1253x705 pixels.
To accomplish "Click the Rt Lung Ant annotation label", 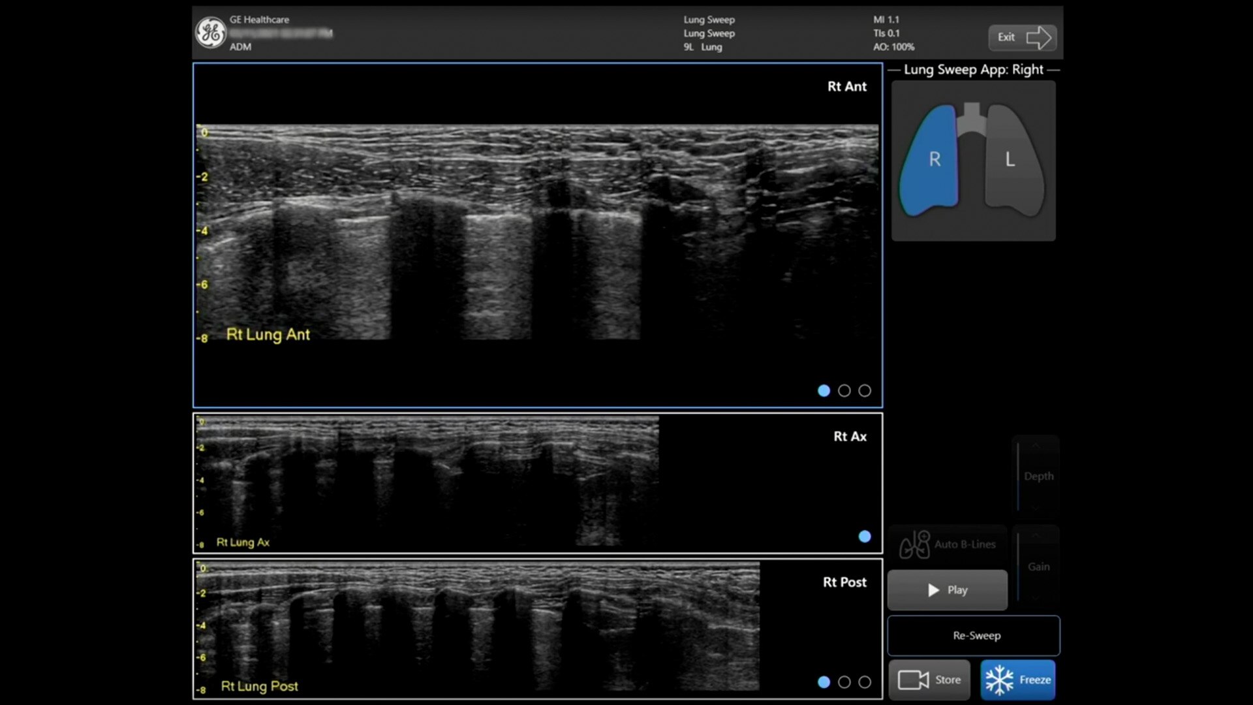I will 268,334.
